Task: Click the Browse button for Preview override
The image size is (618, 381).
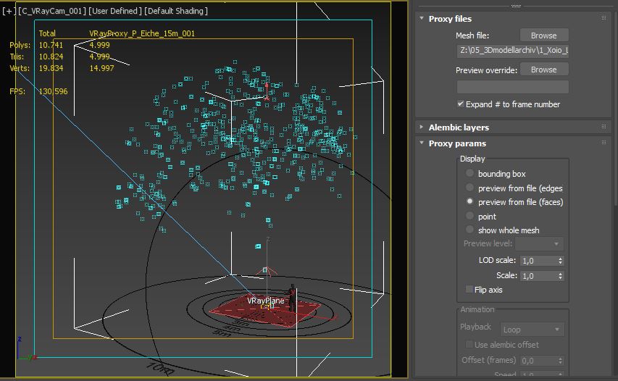Action: click(x=544, y=70)
